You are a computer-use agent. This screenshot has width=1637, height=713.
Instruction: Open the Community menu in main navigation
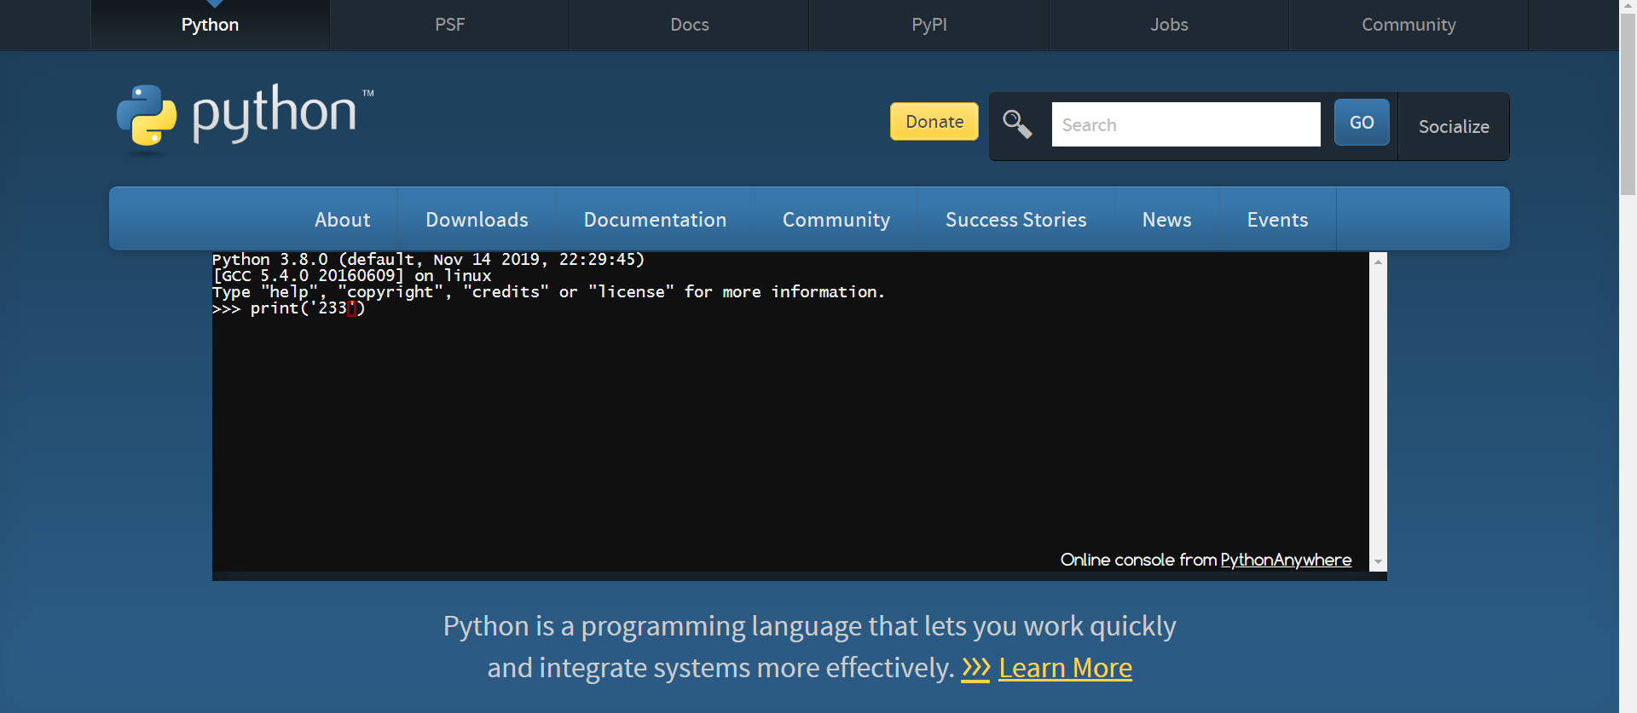click(836, 220)
